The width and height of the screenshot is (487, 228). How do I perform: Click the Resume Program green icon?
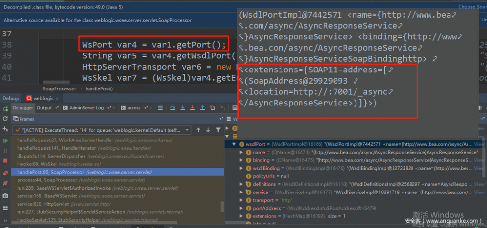point(5,141)
